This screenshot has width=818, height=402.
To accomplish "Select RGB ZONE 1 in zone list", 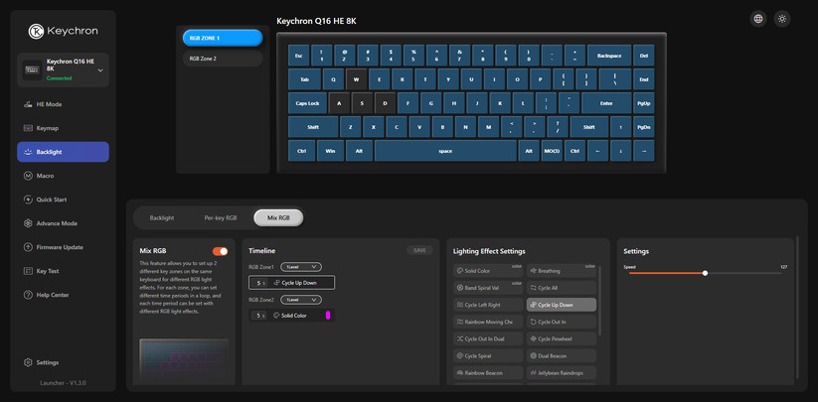I will [223, 38].
